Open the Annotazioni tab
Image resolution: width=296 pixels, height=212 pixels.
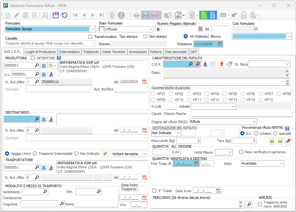(138, 52)
